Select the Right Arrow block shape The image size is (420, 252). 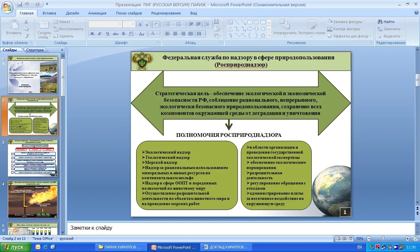click(x=250, y=29)
